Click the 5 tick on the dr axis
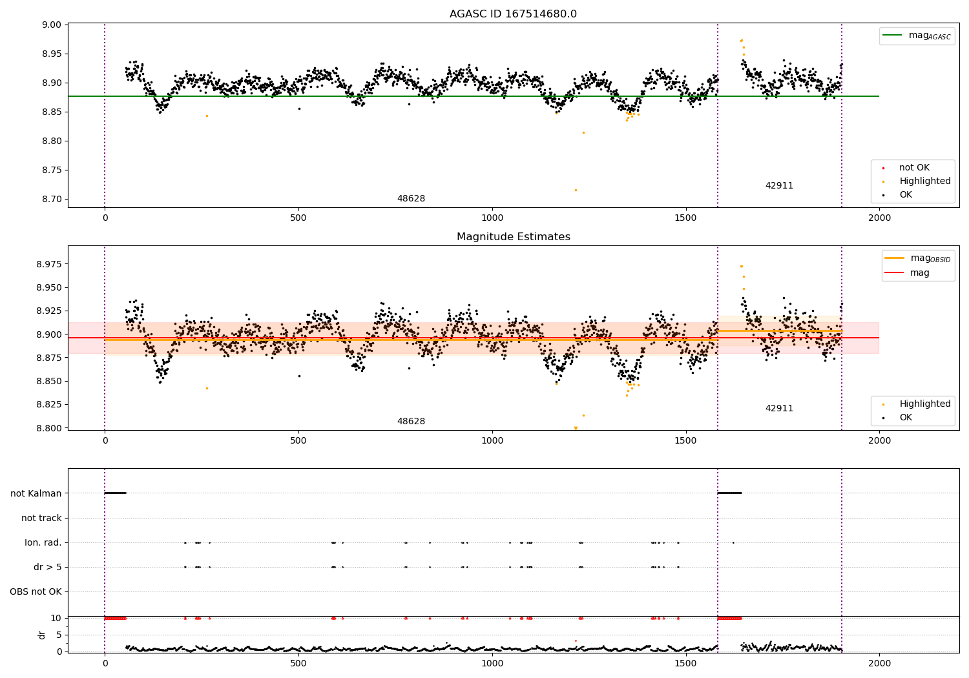Screen dimensions: 969x678 pos(59,635)
